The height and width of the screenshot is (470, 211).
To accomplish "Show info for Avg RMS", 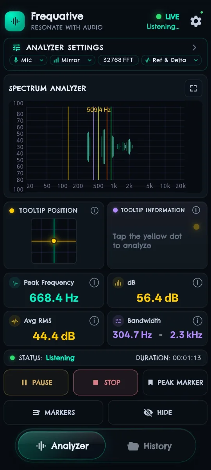I will coord(94,321).
